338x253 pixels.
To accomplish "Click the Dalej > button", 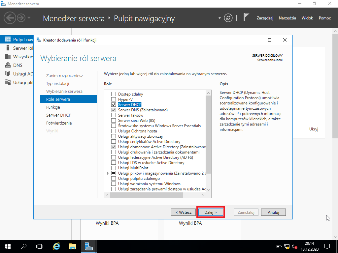I will coord(211,212).
